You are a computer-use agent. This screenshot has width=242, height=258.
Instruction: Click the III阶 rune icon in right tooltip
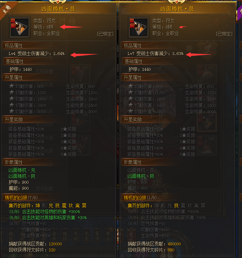[x=139, y=28]
